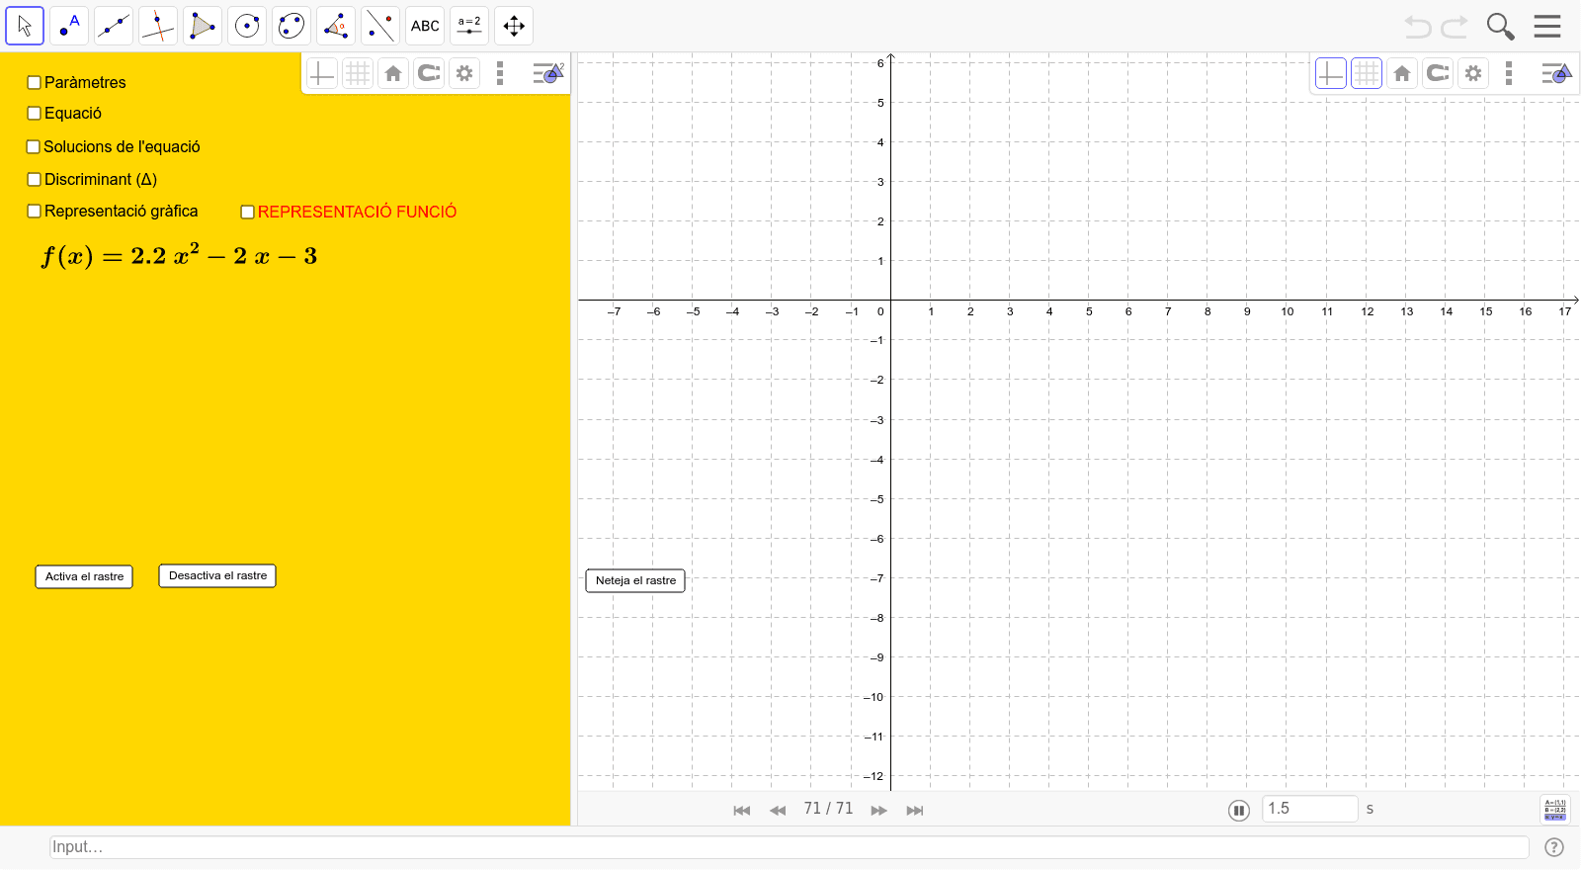Open settings gear in right stylebar
The width and height of the screenshot is (1581, 870).
[x=1473, y=73]
